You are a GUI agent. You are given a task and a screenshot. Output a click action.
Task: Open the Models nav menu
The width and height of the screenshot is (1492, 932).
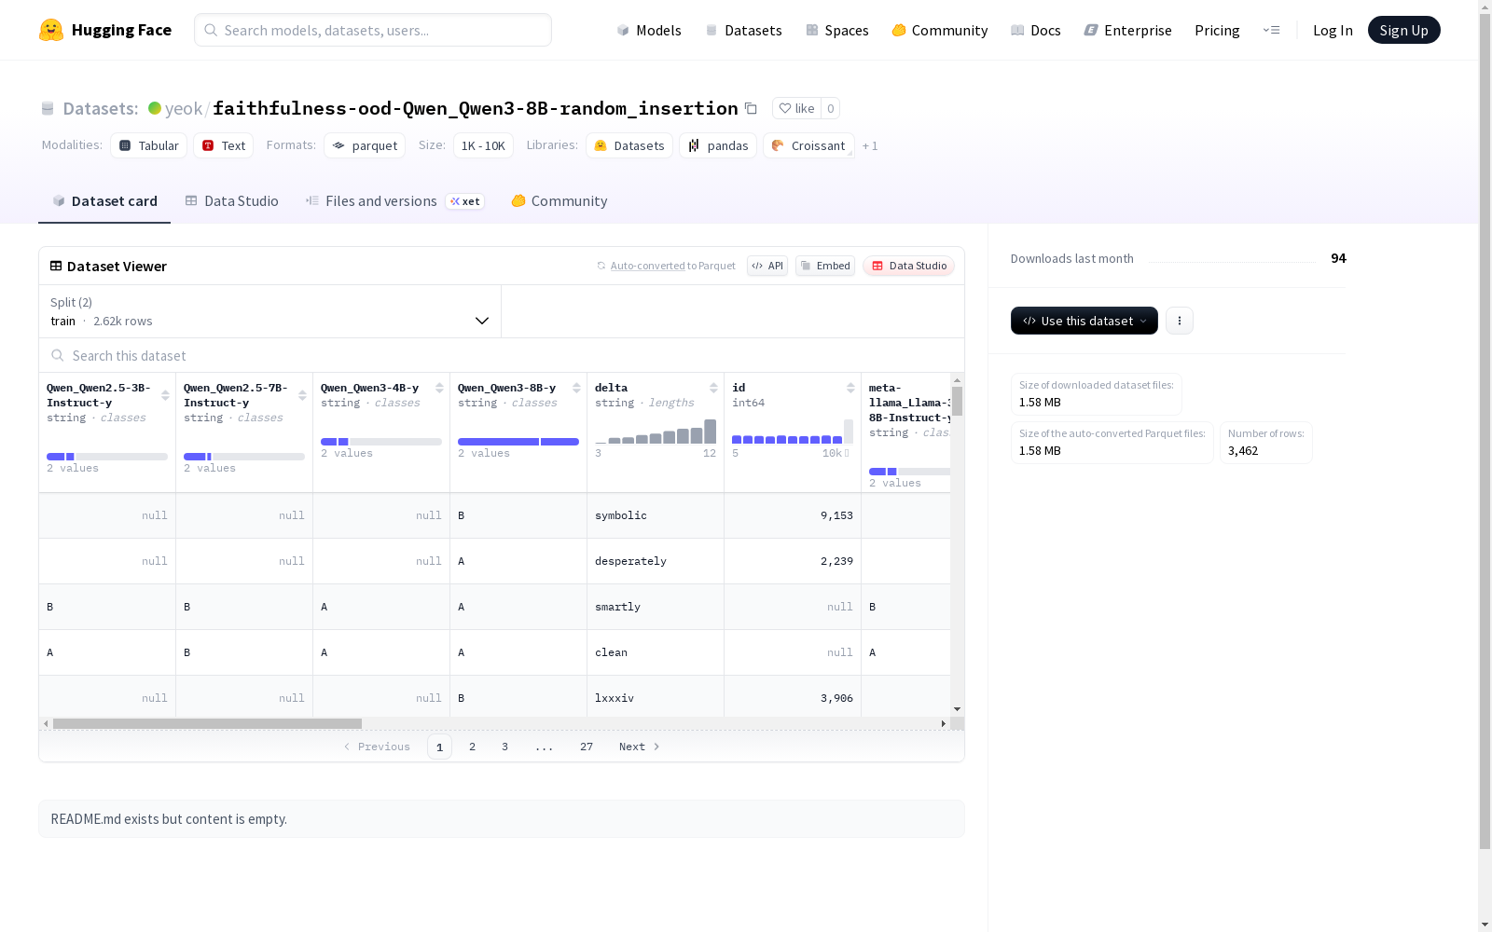pos(649,30)
